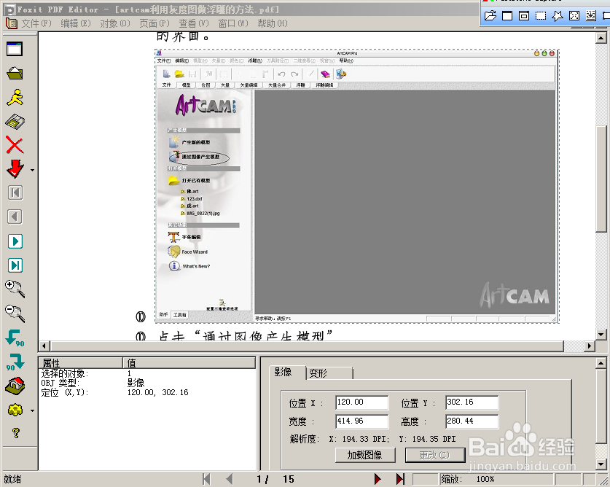This screenshot has width=610, height=487.
Task: Go to previous page in left toolbar
Action: 15,217
